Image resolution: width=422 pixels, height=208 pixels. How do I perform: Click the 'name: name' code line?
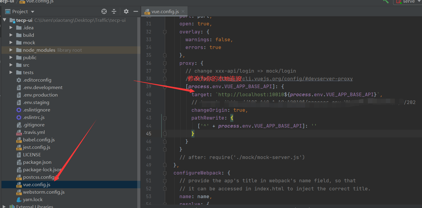[x=196, y=196]
